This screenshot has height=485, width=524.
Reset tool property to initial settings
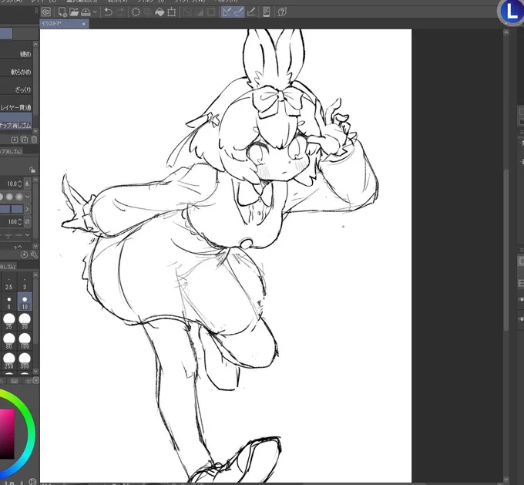coord(24,255)
